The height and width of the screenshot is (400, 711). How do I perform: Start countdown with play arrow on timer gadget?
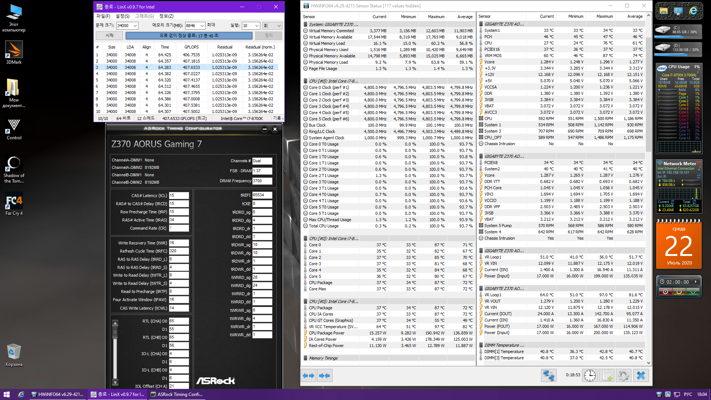pyautogui.click(x=696, y=282)
